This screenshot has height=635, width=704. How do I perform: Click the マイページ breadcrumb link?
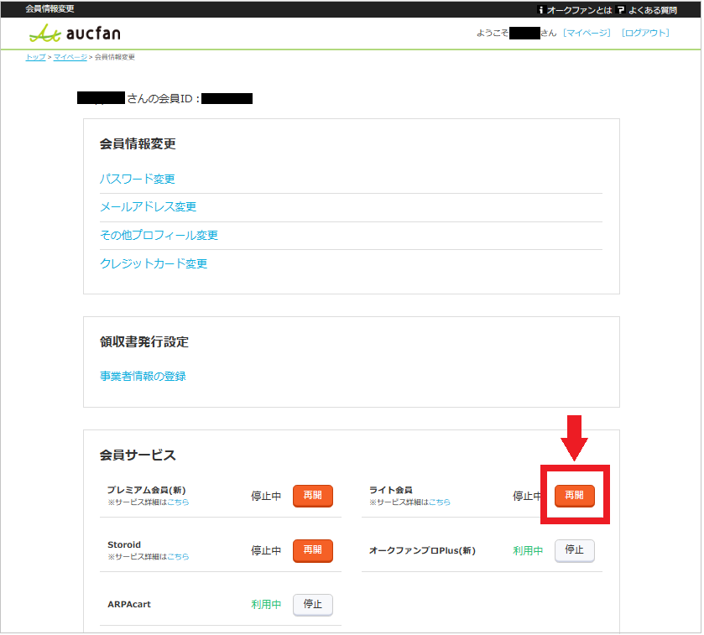click(70, 57)
